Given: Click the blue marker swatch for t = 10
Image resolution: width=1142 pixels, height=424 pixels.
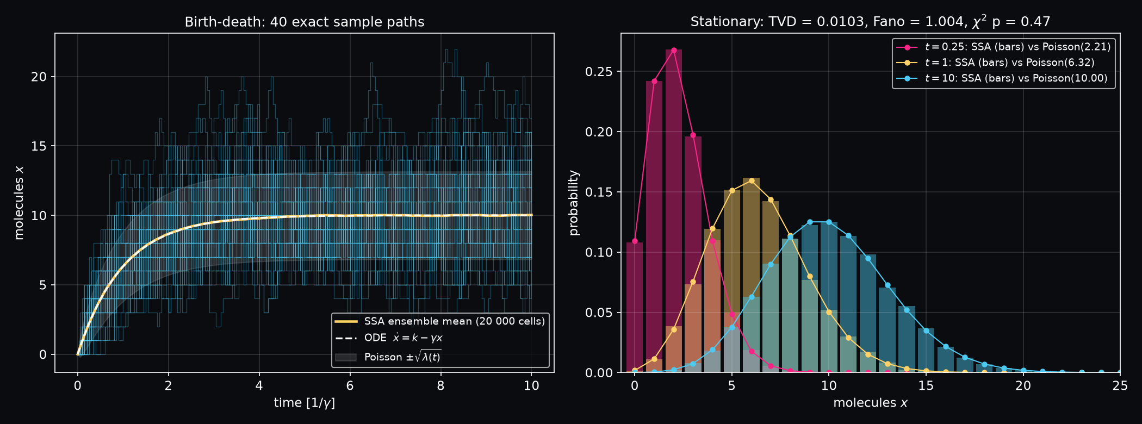Looking at the screenshot, I should click(907, 79).
